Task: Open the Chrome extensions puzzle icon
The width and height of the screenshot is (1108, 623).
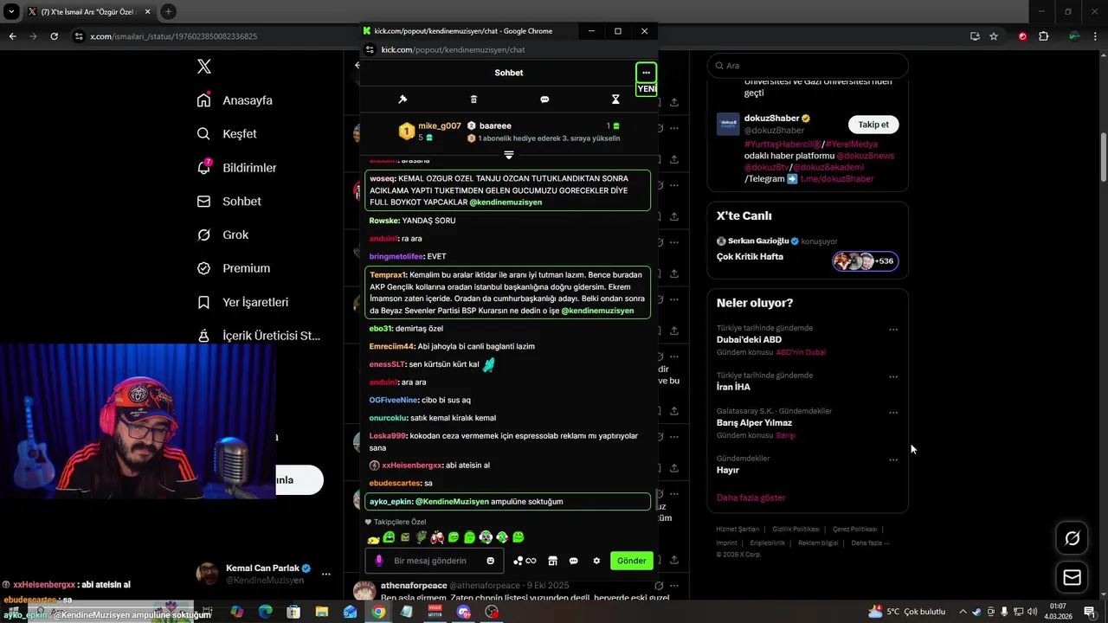Action: pos(1043,36)
